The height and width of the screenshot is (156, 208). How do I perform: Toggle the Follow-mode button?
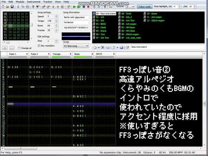144,6
